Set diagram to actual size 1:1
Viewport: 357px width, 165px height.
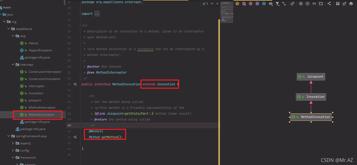coord(314,4)
